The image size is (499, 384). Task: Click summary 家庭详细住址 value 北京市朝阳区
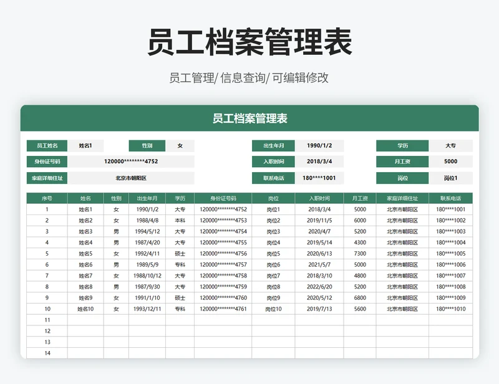coord(131,178)
